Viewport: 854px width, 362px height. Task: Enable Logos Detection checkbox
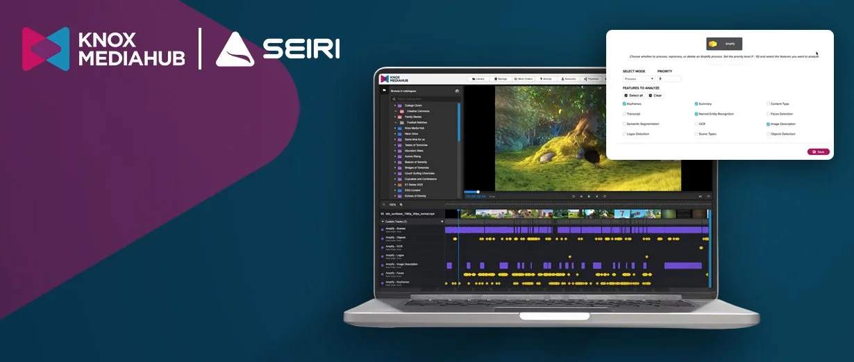pos(625,133)
